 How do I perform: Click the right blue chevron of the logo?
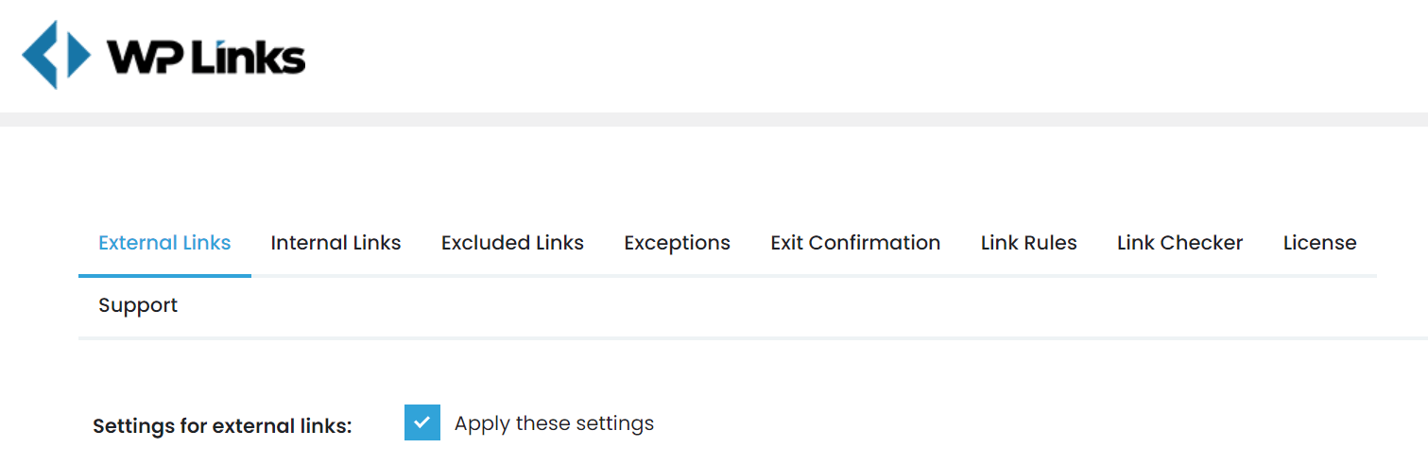point(77,55)
